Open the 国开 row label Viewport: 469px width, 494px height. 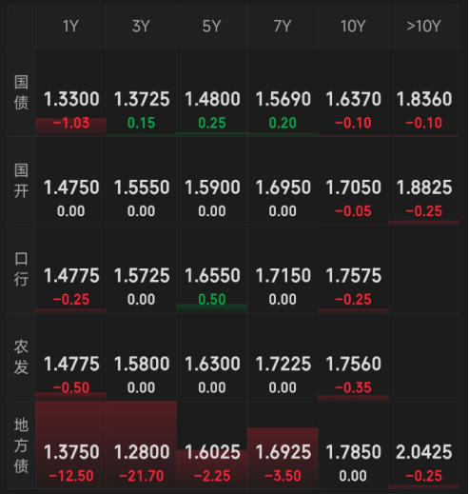pyautogui.click(x=21, y=181)
